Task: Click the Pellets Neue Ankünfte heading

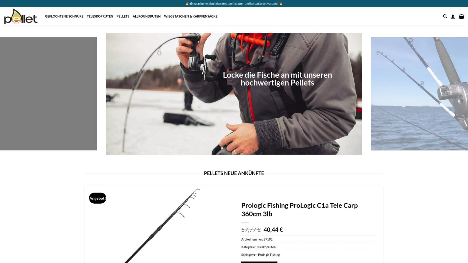Action: point(234,173)
